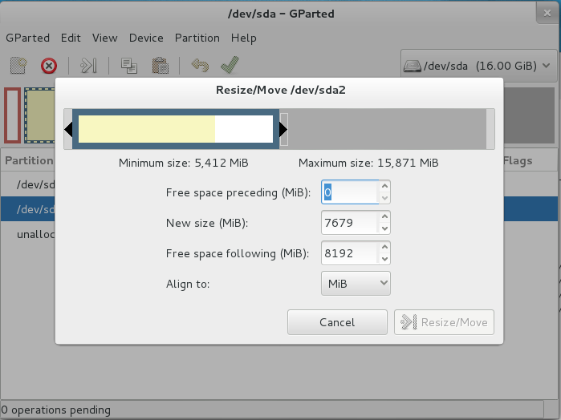Select the red-bordered partition in disk map
The width and height of the screenshot is (561, 420).
(13, 115)
